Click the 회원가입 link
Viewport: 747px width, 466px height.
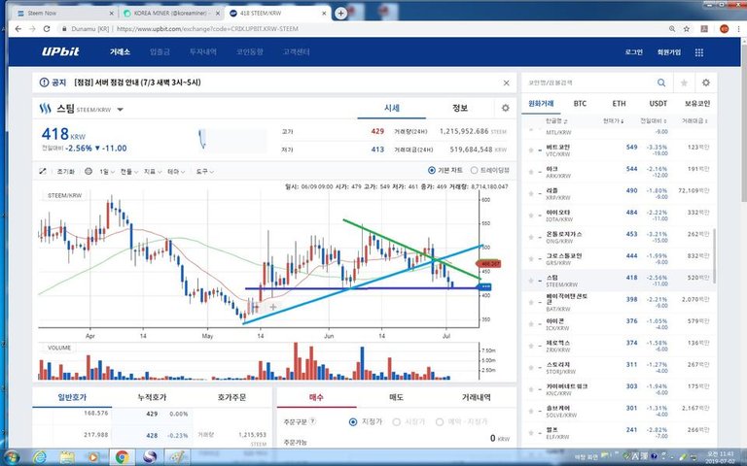point(669,52)
